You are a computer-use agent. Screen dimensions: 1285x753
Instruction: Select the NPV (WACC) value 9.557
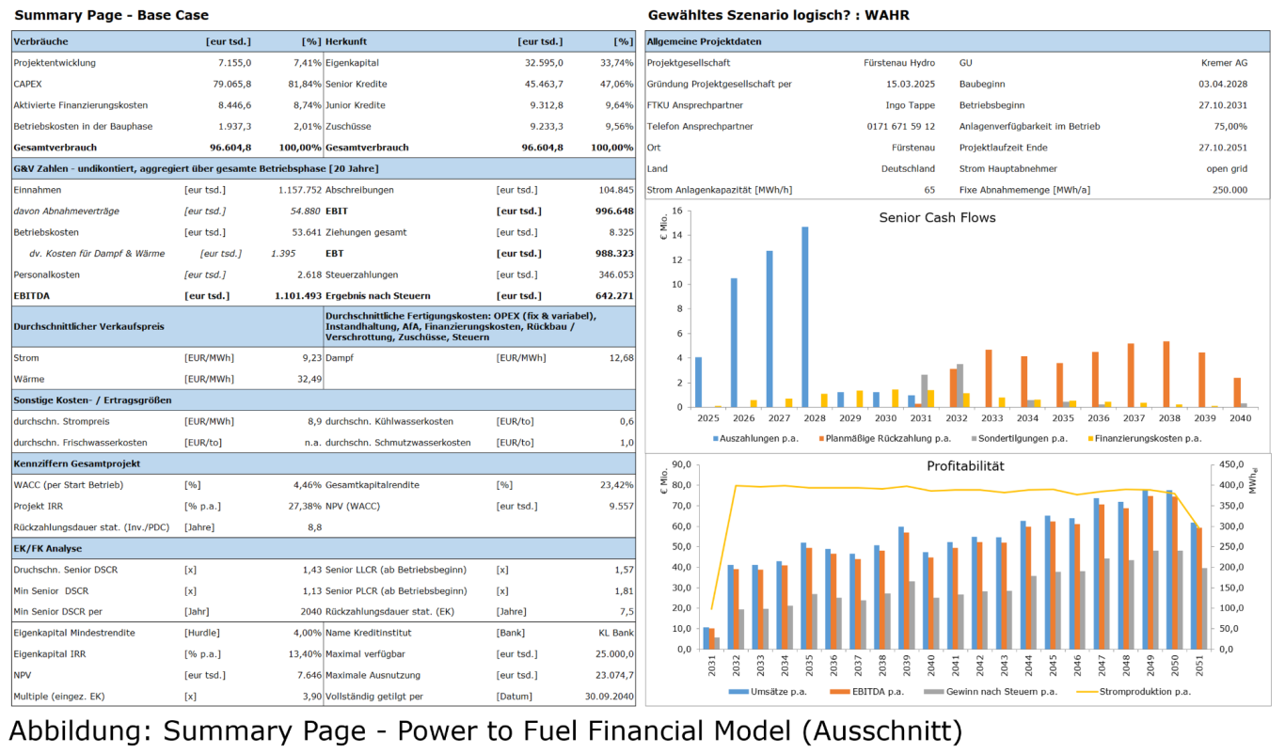(x=621, y=506)
